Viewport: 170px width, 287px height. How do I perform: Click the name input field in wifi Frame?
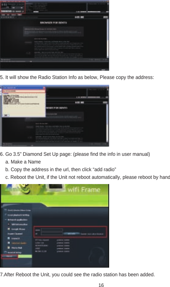[52, 230]
